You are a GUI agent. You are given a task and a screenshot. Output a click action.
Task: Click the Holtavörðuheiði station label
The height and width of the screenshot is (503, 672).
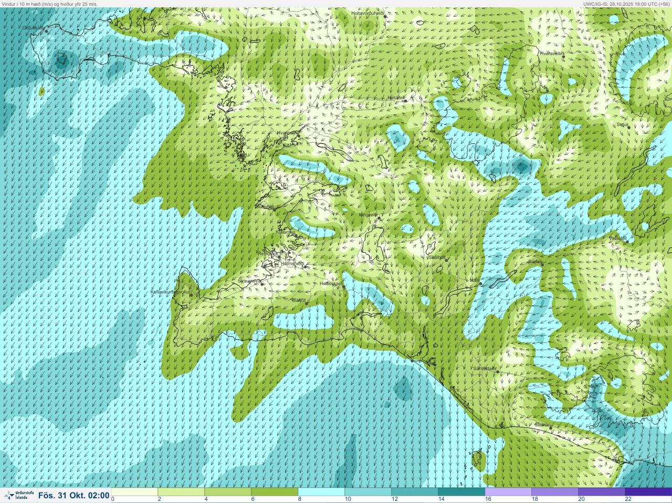[x=368, y=13]
